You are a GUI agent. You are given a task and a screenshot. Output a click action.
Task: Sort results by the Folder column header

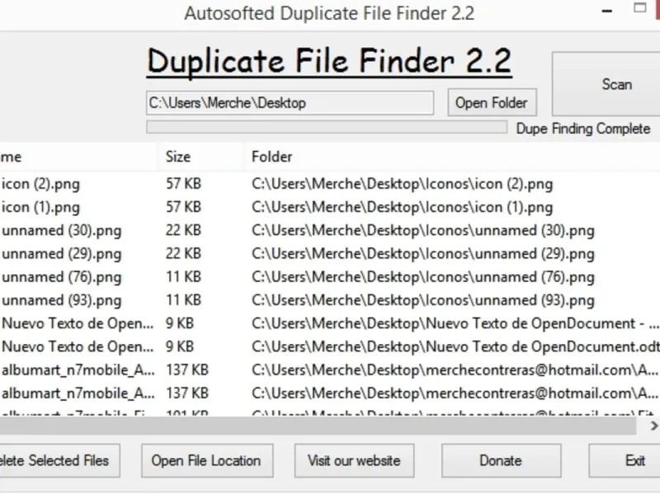(272, 157)
